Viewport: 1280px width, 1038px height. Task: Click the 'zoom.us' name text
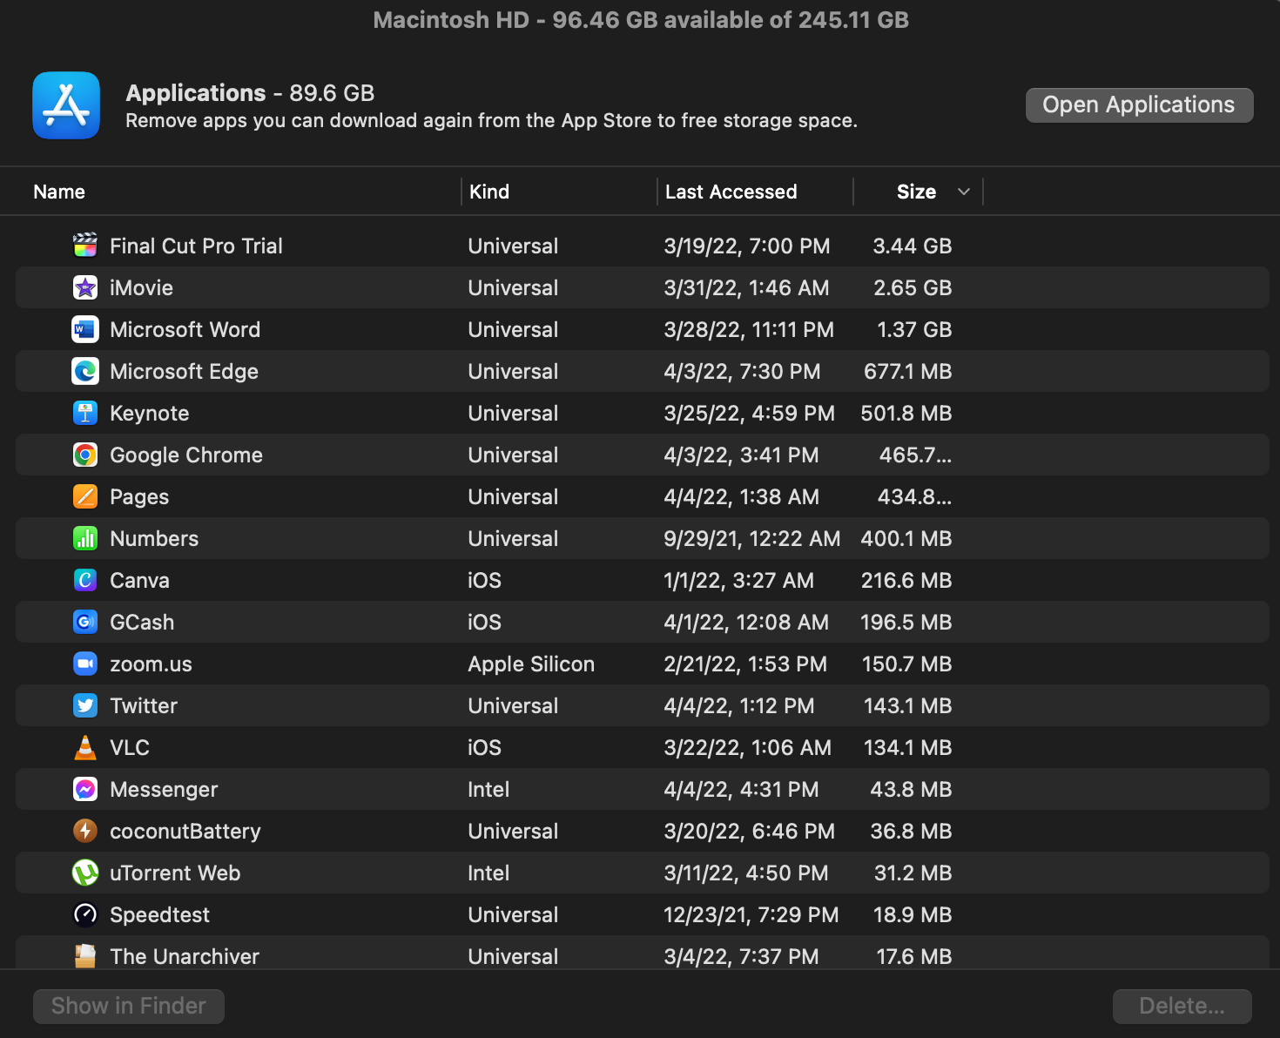click(151, 664)
